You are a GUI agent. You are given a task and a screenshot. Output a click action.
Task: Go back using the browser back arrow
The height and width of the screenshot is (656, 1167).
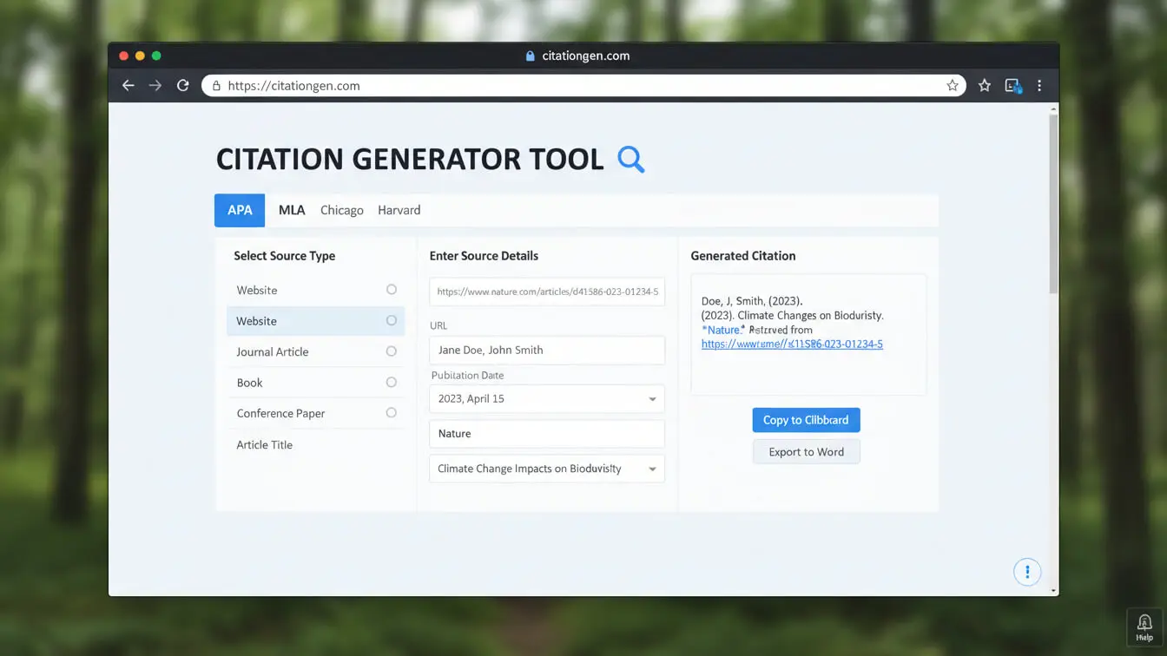click(128, 85)
